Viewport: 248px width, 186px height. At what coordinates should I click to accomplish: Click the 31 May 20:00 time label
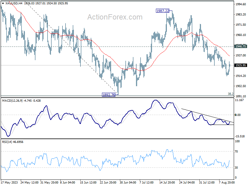tap(49, 182)
